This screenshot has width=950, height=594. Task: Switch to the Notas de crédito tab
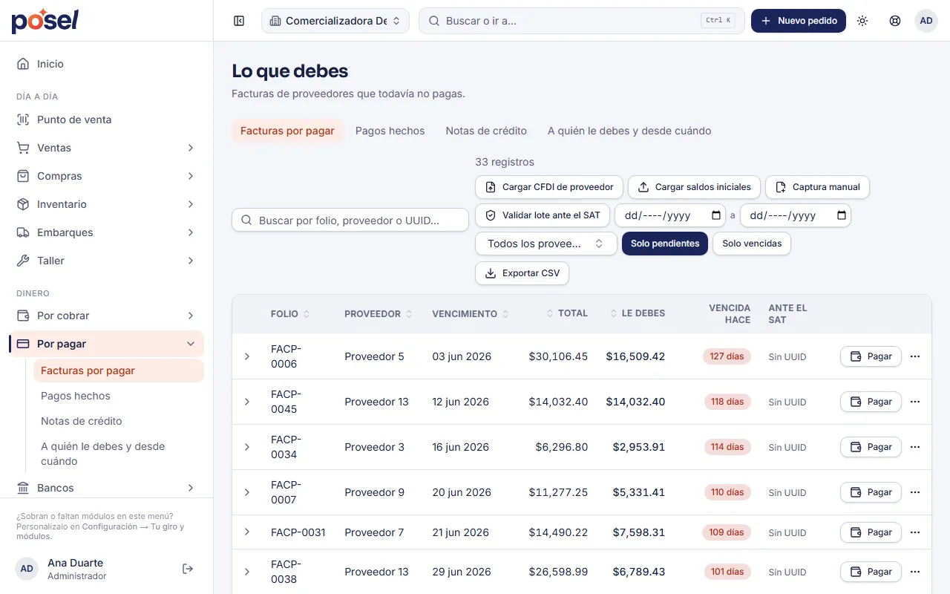tap(486, 131)
